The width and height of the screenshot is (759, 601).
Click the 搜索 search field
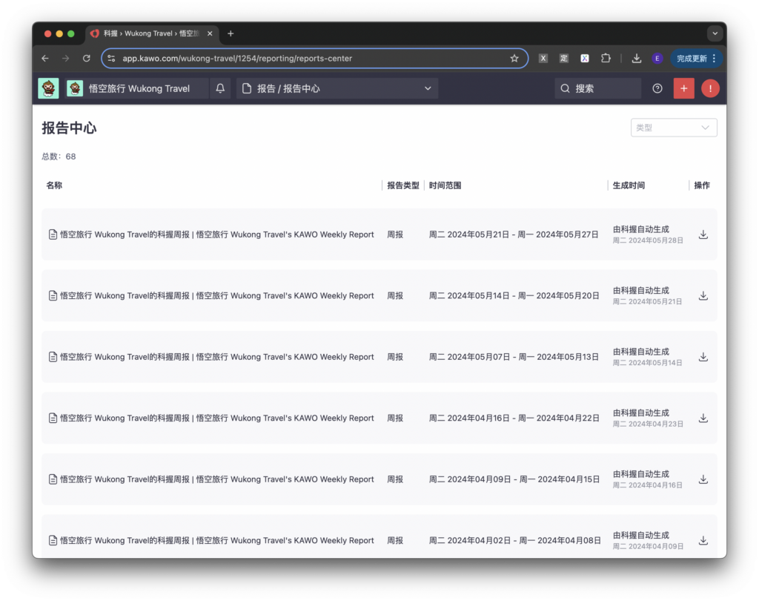click(x=598, y=88)
